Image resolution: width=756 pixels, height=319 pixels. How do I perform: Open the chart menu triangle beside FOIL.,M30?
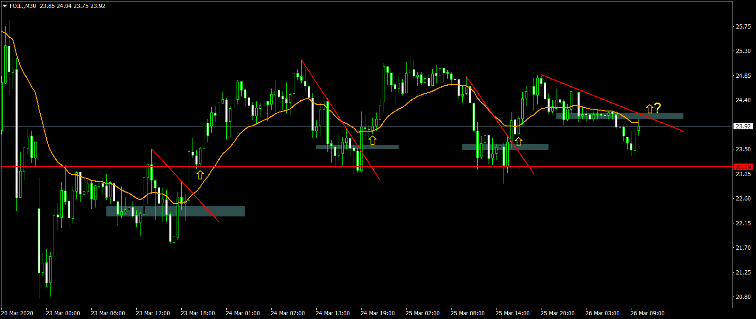(5, 6)
